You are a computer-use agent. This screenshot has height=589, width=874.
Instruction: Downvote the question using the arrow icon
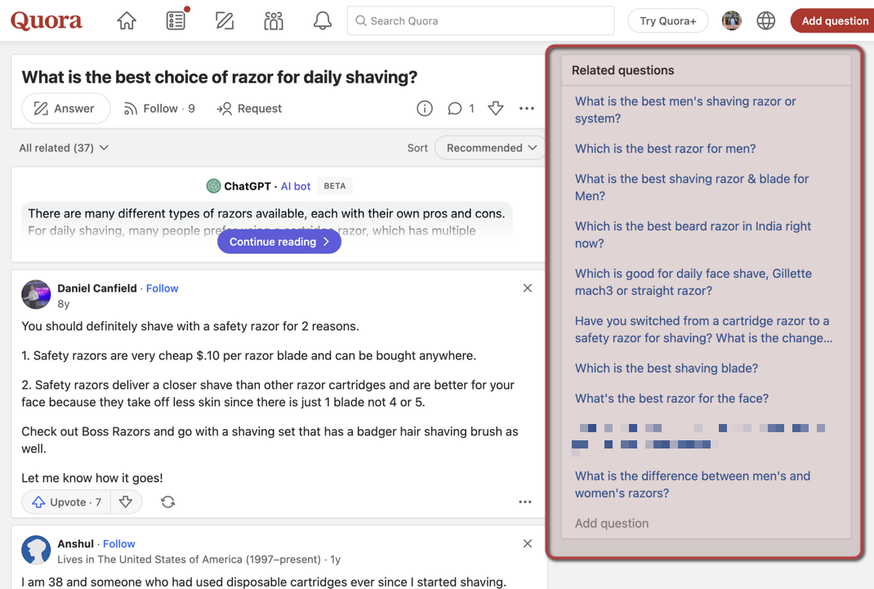[495, 108]
